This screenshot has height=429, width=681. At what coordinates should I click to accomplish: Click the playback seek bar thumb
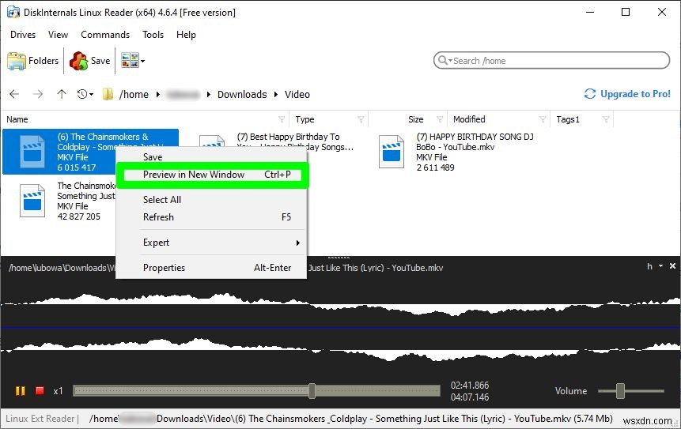tap(312, 391)
